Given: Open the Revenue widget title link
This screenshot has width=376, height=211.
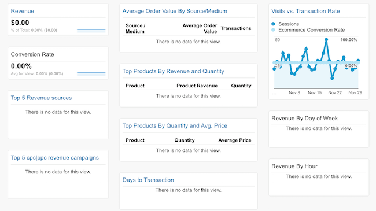Looking at the screenshot, I should [23, 11].
